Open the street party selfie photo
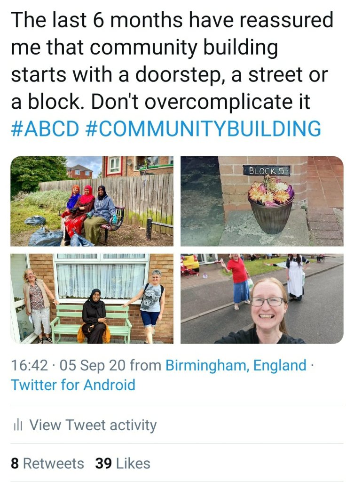This screenshot has width=354, height=482. tap(262, 298)
